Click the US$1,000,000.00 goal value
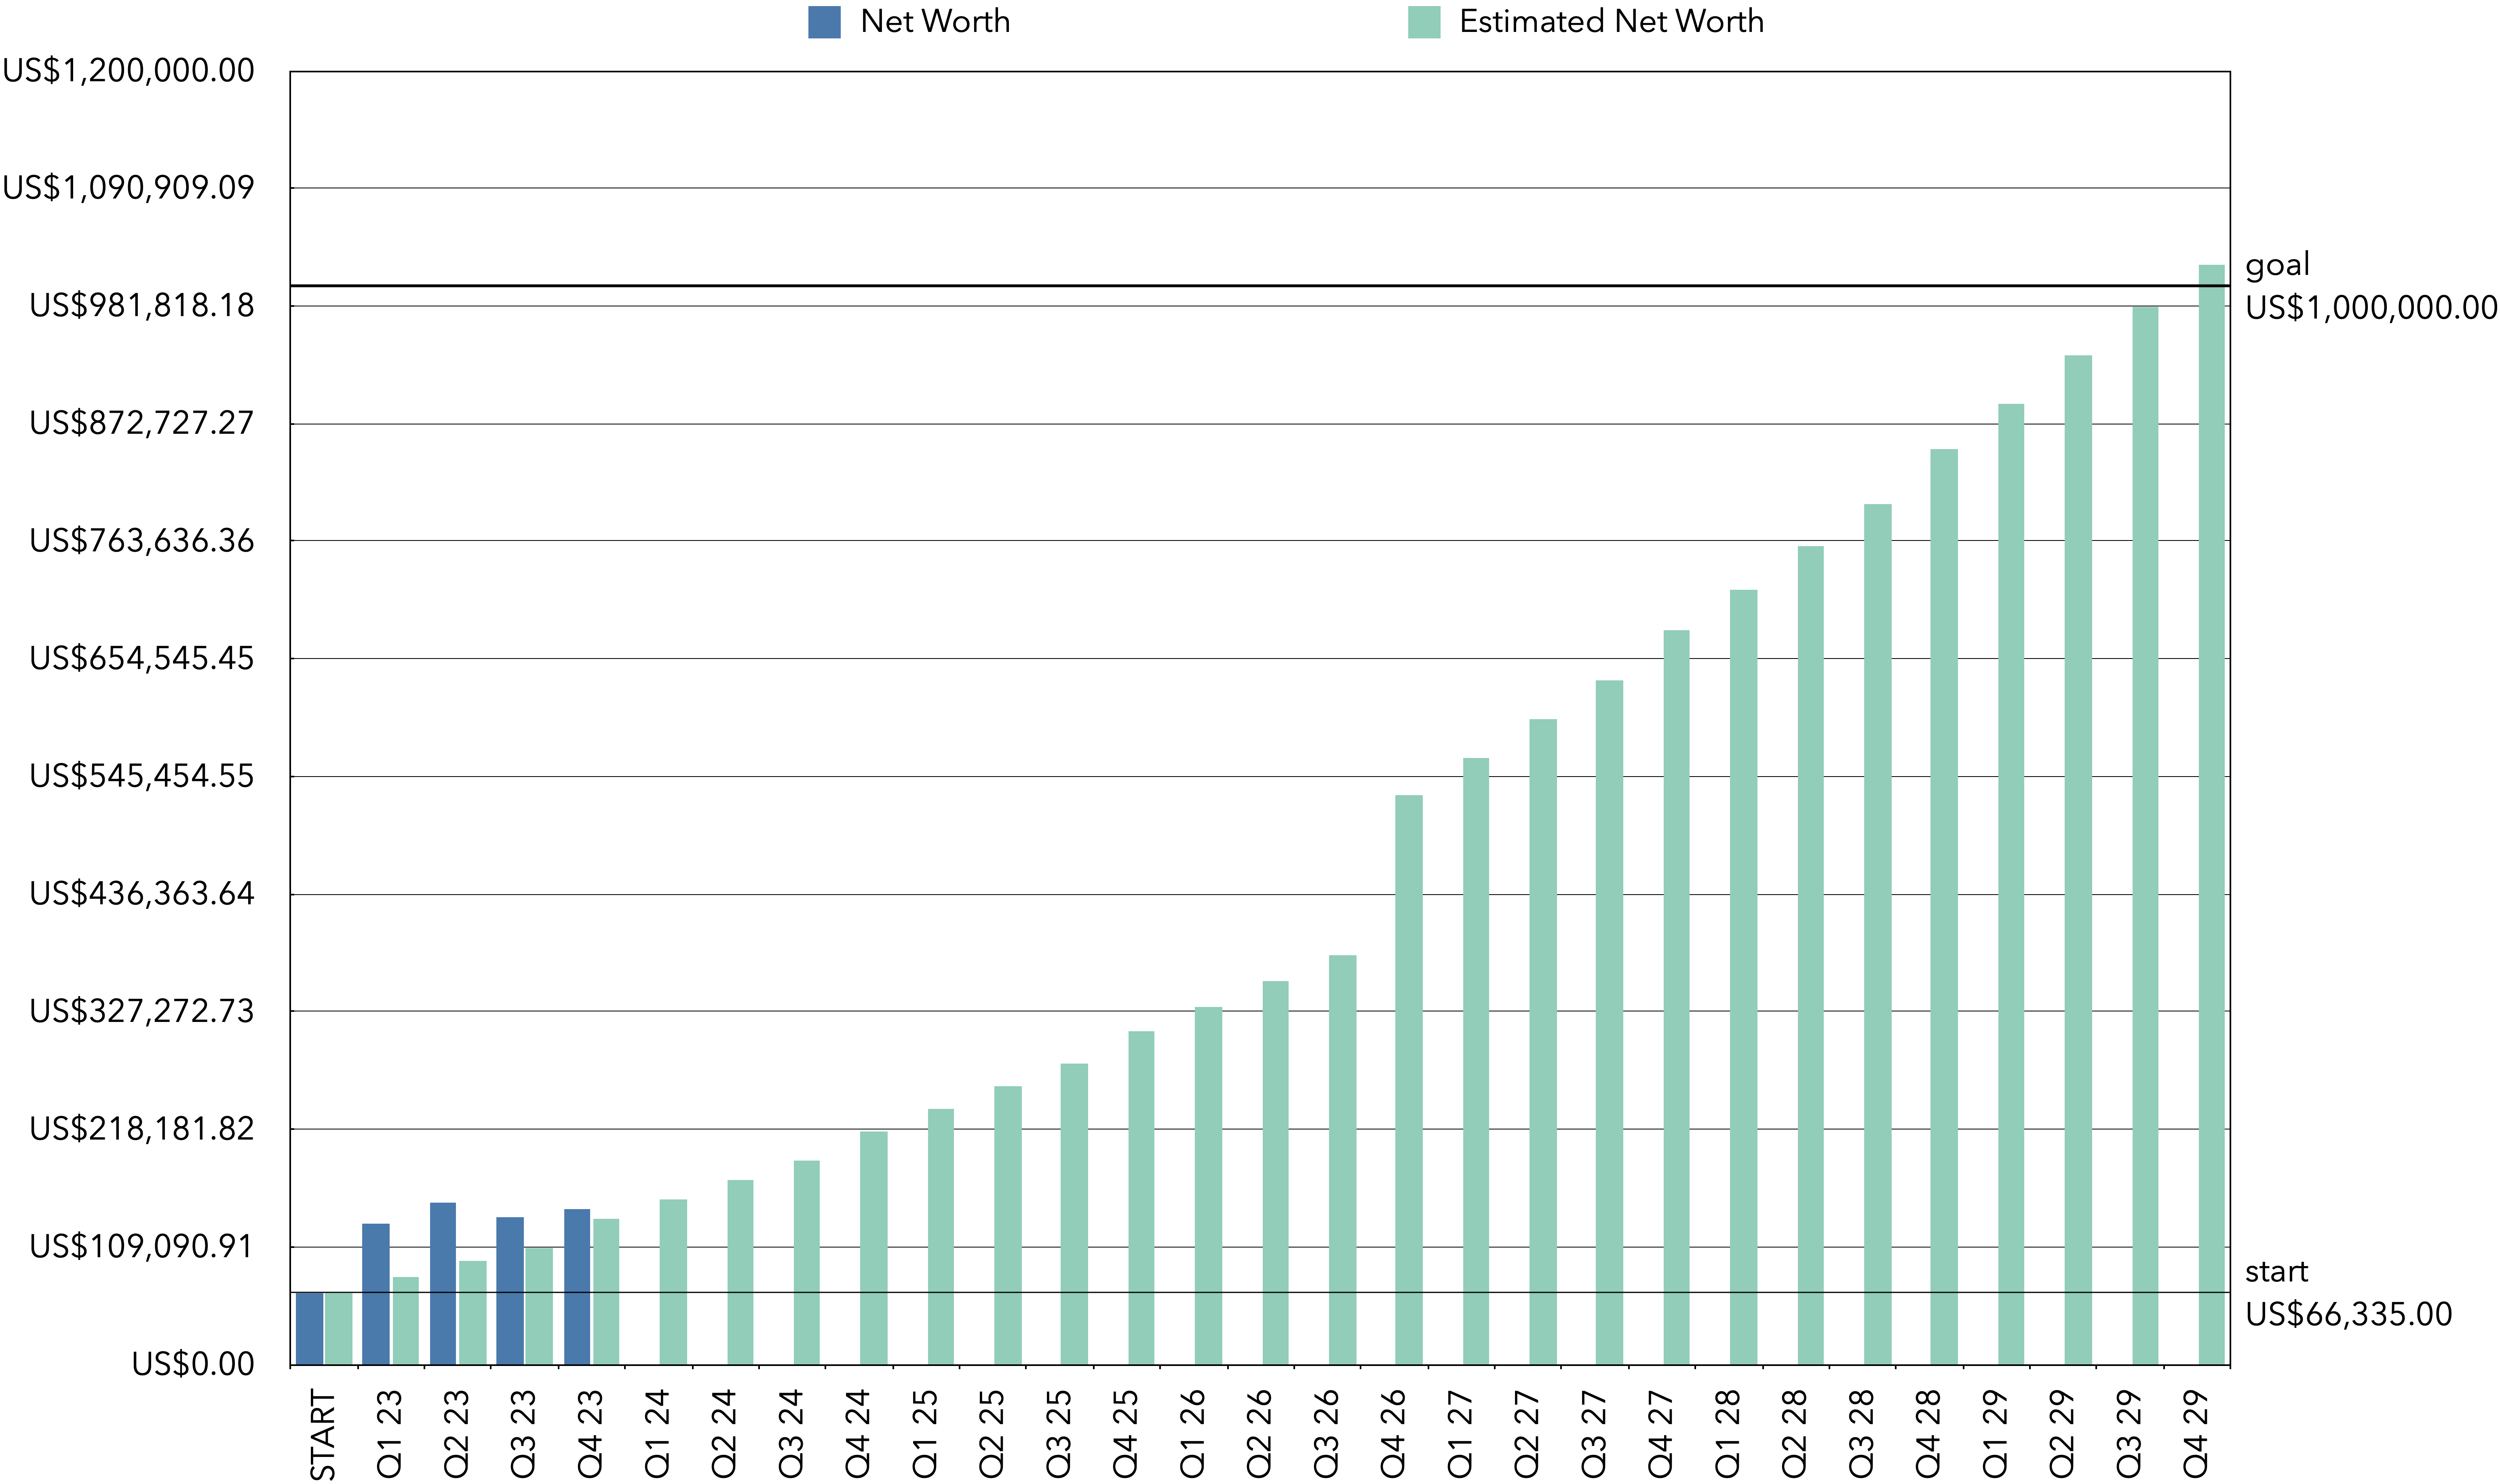Viewport: 2500px width, 1484px height. pos(2371,308)
